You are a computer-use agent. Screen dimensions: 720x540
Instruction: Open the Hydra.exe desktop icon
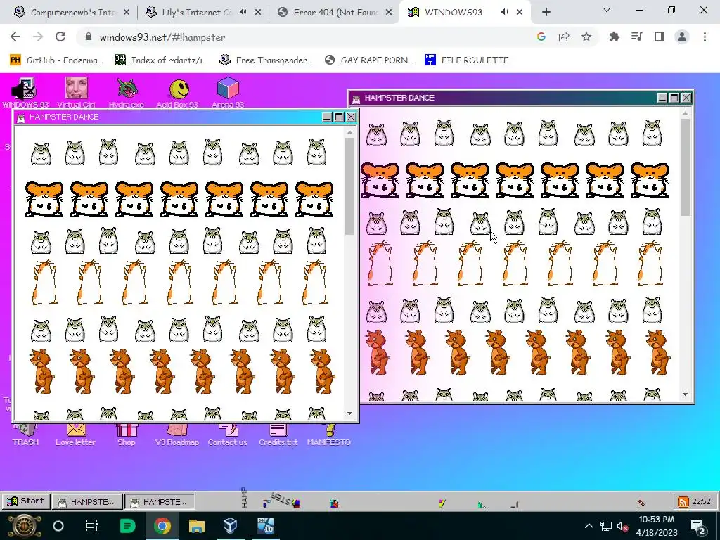coord(127,92)
